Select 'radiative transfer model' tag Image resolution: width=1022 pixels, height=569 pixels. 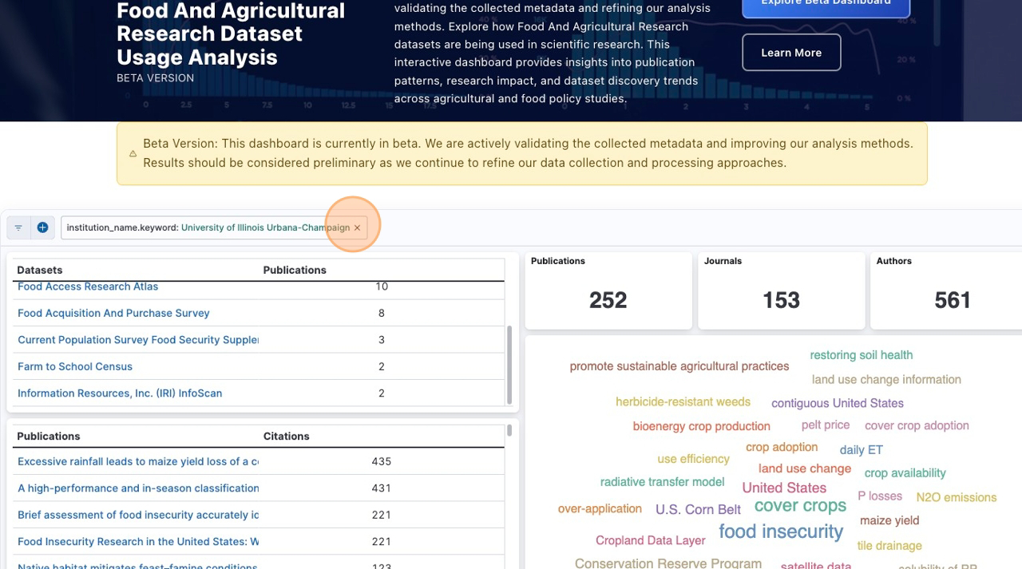tap(662, 482)
